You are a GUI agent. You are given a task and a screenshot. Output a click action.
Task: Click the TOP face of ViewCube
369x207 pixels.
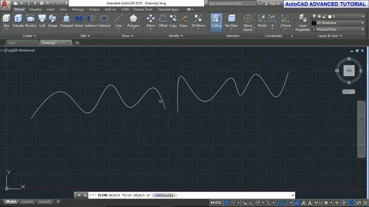(349, 71)
